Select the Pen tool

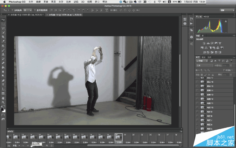point(3,81)
